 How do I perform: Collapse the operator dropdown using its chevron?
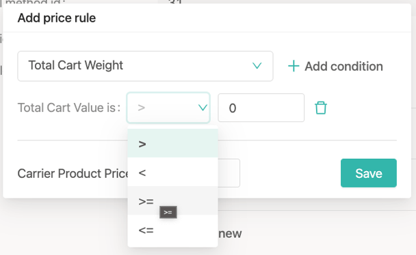point(203,108)
